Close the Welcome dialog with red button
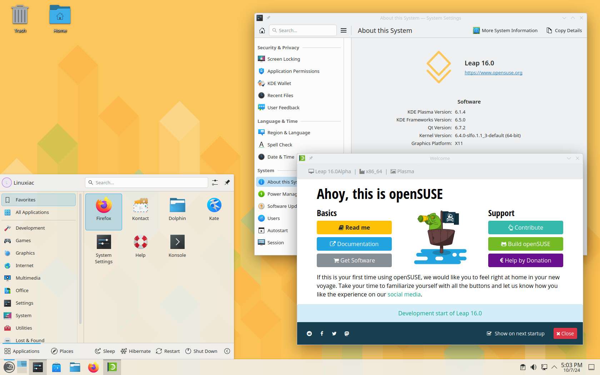This screenshot has width=600, height=375. (565, 334)
